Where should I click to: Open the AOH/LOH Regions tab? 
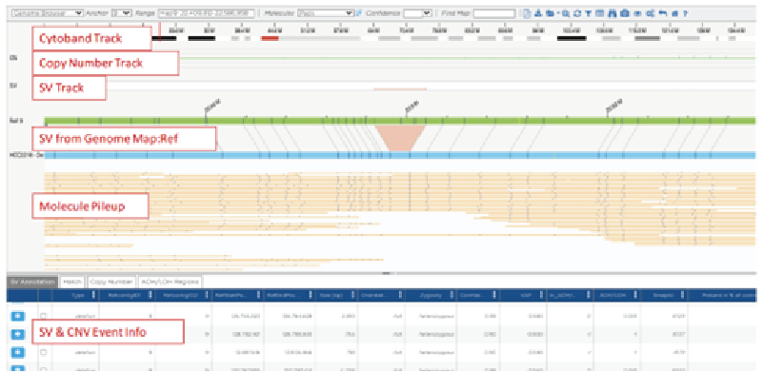(170, 282)
